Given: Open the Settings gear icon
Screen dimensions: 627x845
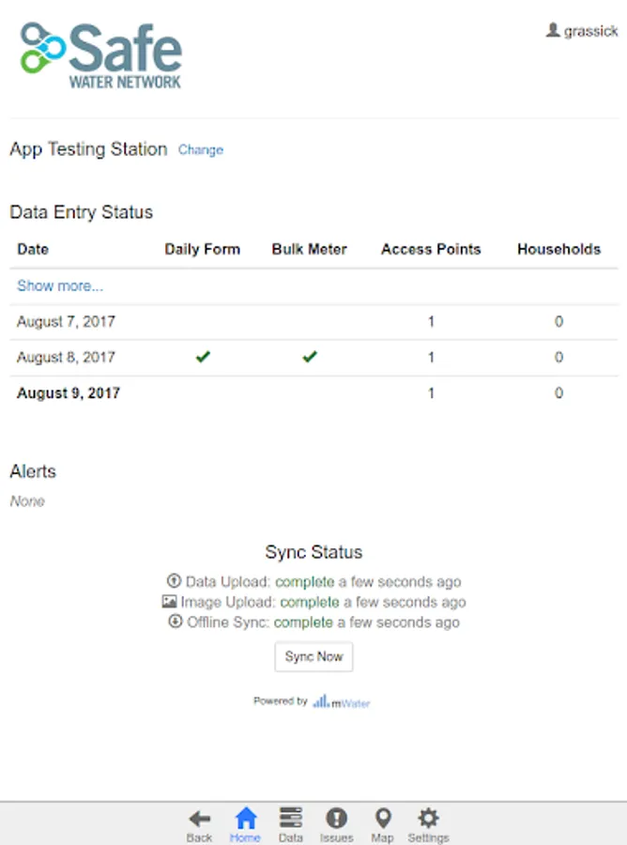Looking at the screenshot, I should coord(428,818).
